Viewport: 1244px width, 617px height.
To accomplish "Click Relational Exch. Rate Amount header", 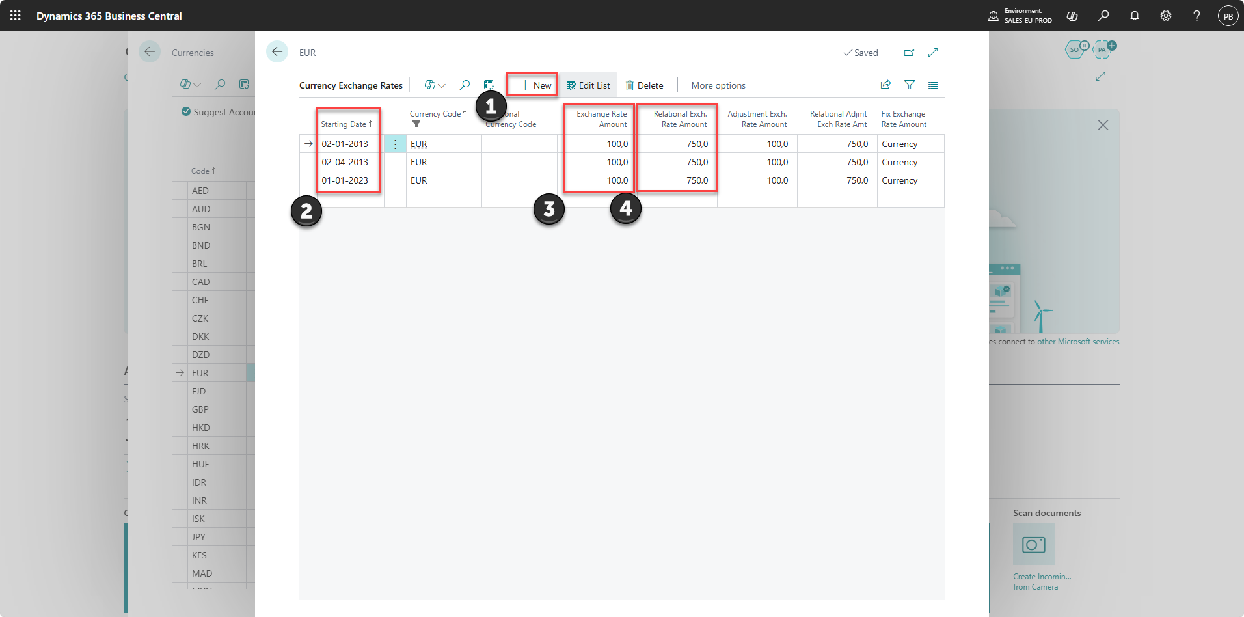I will (x=680, y=119).
